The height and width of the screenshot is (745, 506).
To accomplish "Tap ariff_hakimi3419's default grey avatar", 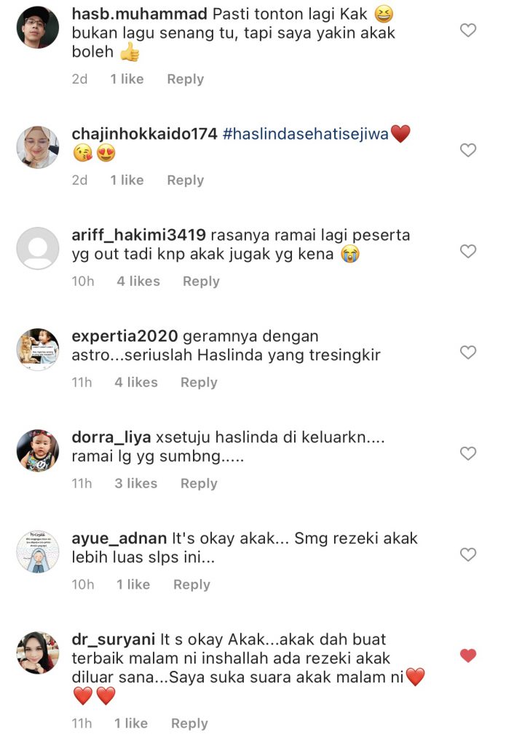I will [38, 248].
